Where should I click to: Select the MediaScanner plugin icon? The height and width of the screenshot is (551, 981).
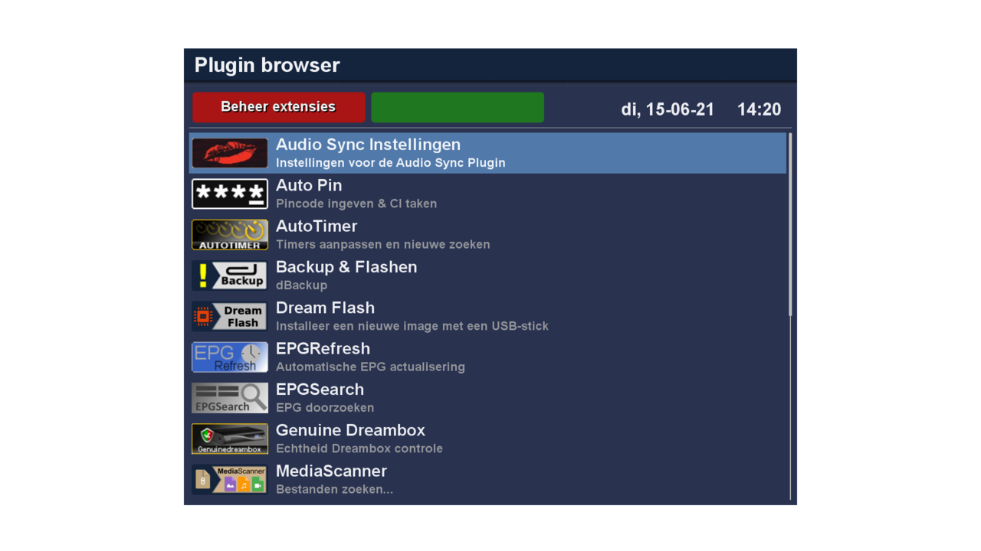coord(230,480)
